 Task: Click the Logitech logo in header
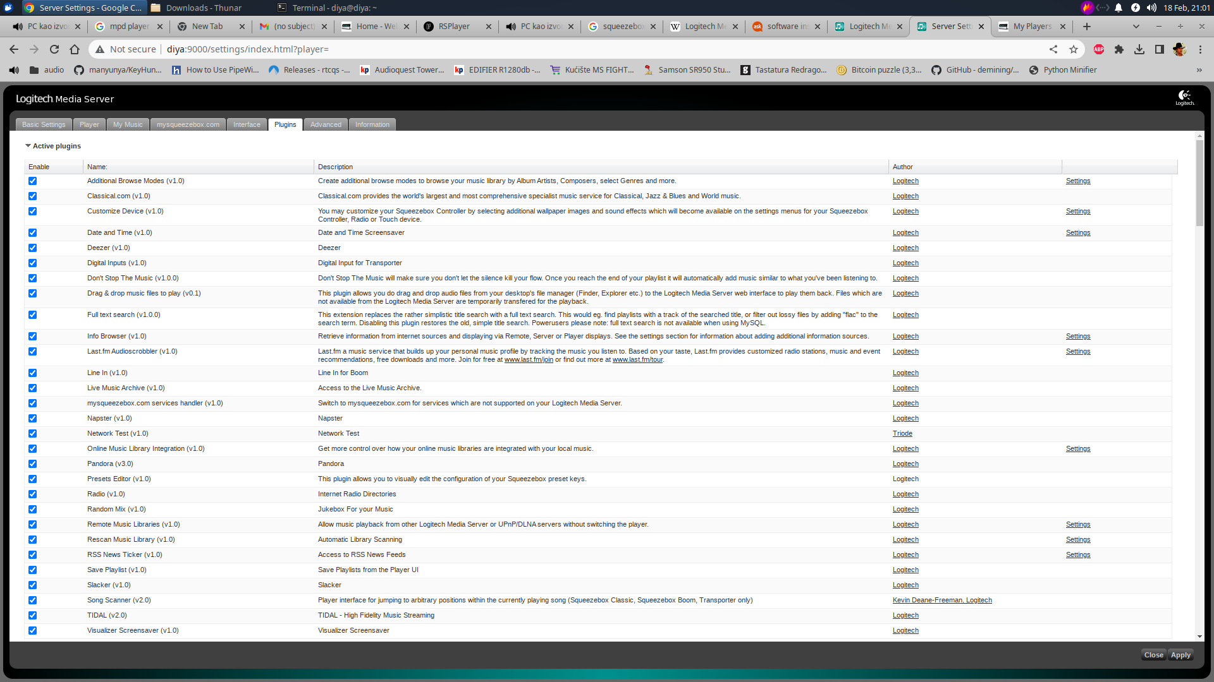(x=1185, y=98)
